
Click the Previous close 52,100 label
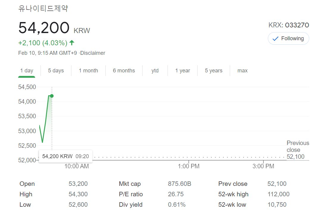(x=298, y=150)
